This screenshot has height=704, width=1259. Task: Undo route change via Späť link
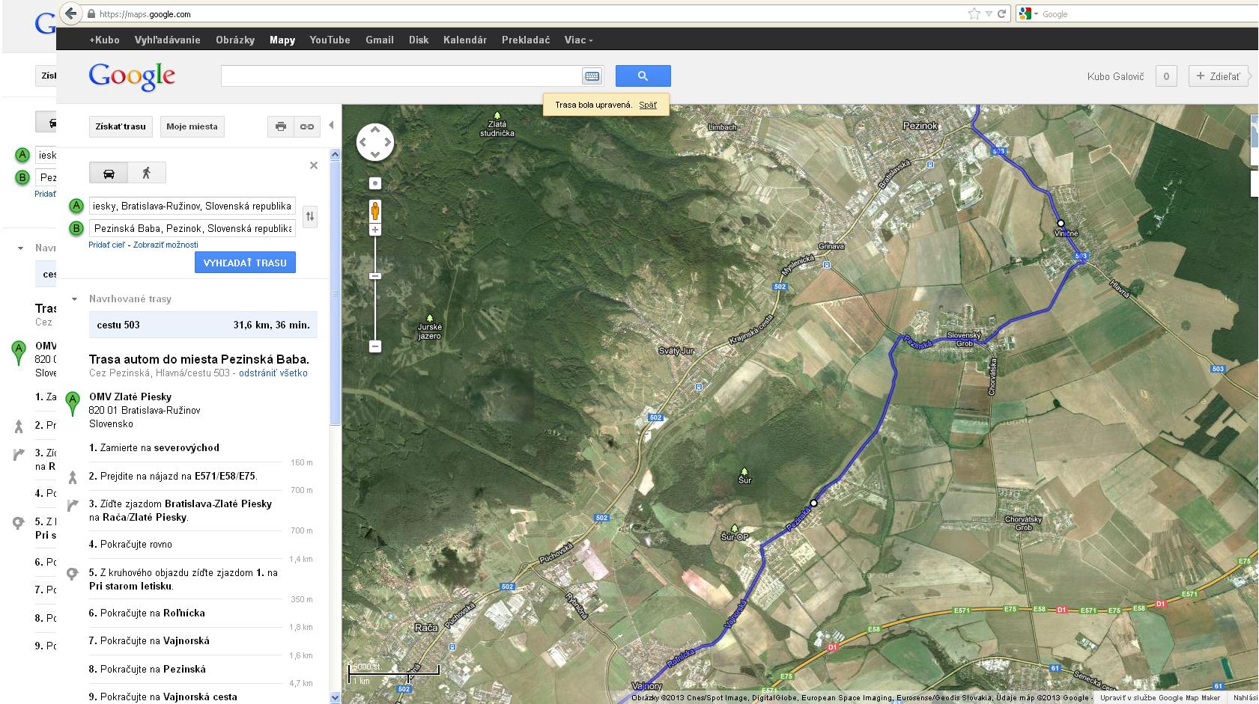click(x=648, y=105)
